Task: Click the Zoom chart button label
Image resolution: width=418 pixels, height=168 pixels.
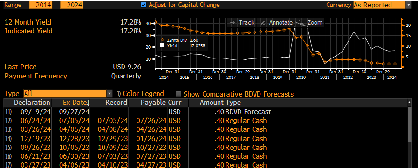Action: pos(315,23)
